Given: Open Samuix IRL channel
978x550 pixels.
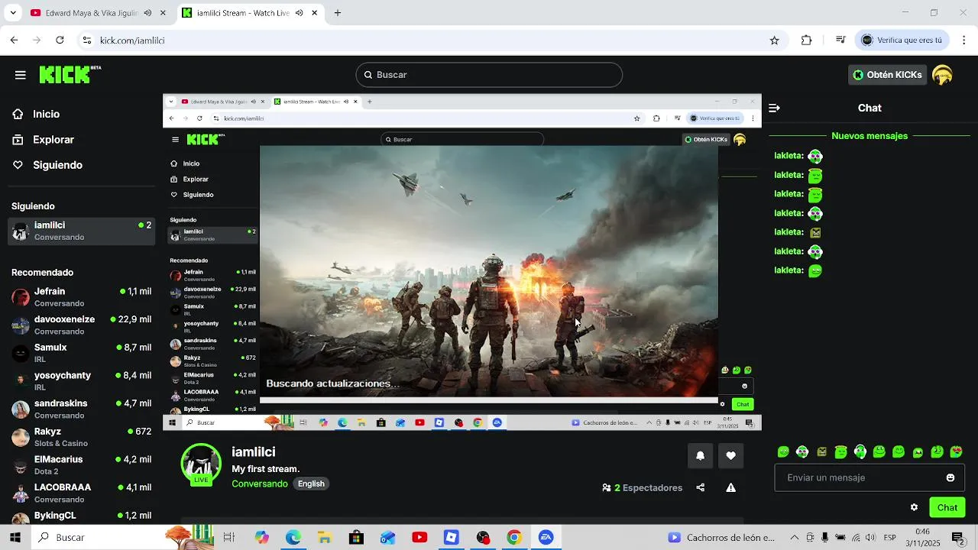Looking at the screenshot, I should point(81,353).
